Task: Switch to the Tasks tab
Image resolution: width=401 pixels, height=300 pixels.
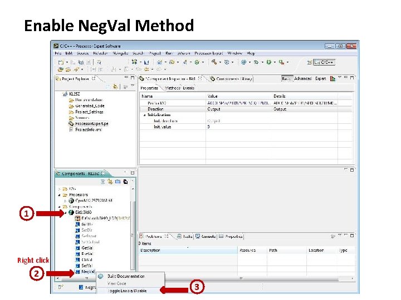Action: pyautogui.click(x=185, y=237)
